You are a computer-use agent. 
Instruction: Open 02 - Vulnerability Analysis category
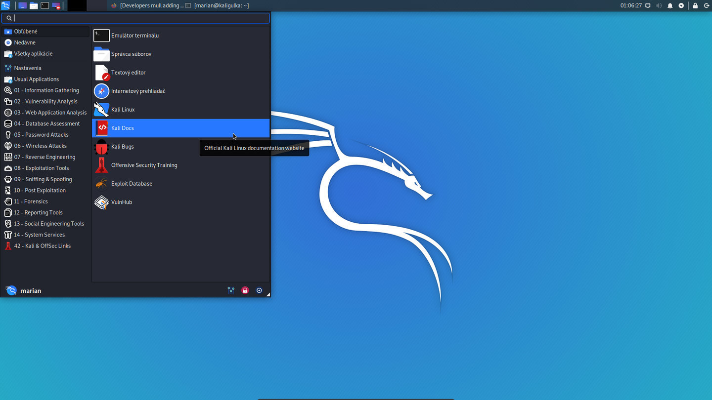coord(45,101)
